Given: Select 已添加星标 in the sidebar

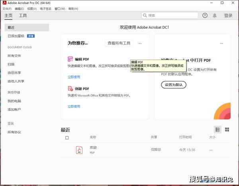Looking at the screenshot, I should pyautogui.click(x=16, y=36).
